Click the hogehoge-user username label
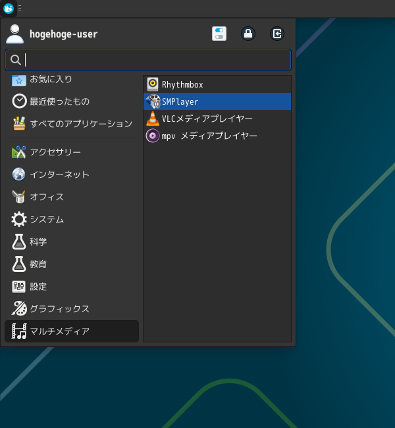 [64, 34]
